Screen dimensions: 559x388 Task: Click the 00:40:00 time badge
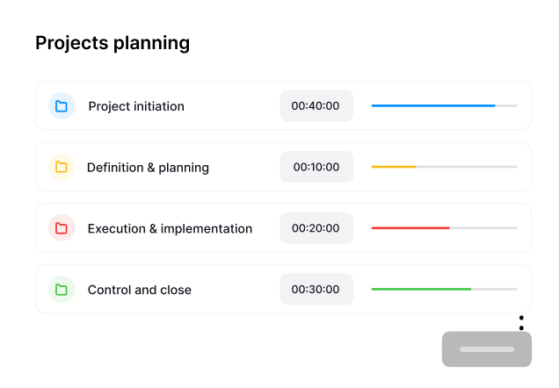click(316, 105)
